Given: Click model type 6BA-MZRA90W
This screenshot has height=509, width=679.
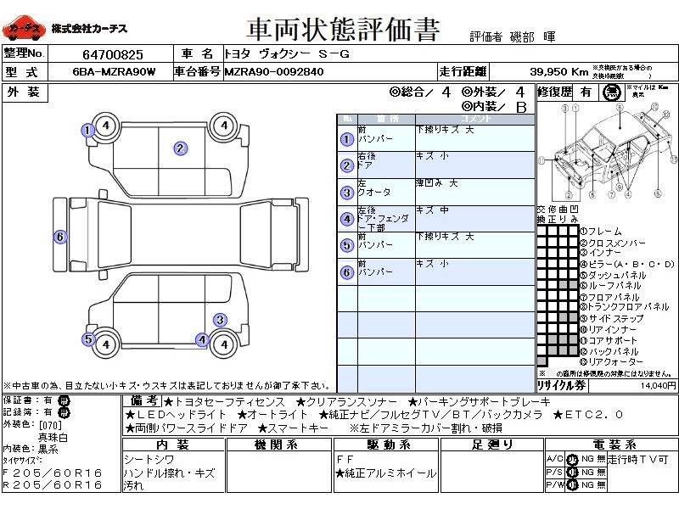Looking at the screenshot, I should pos(114,72).
